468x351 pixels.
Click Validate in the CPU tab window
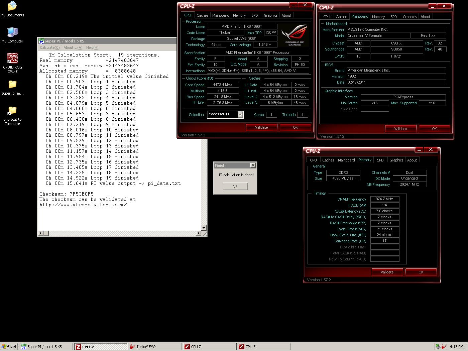coord(261,127)
